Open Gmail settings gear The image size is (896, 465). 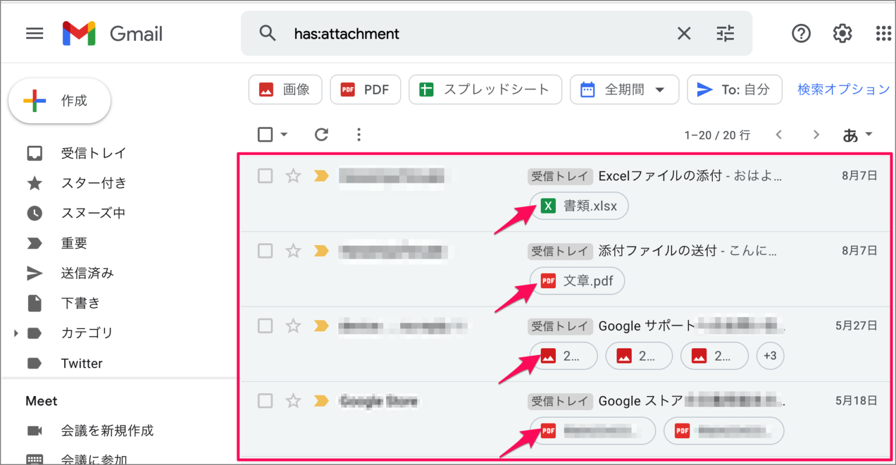click(x=842, y=34)
